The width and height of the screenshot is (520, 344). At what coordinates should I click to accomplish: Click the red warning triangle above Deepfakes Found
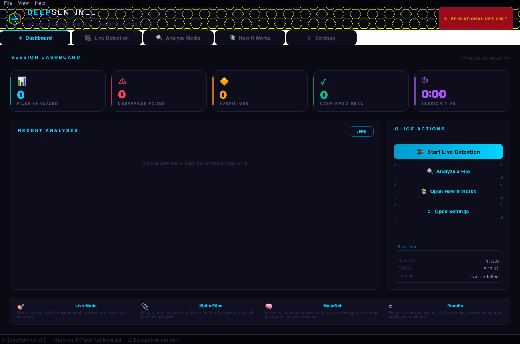point(122,81)
